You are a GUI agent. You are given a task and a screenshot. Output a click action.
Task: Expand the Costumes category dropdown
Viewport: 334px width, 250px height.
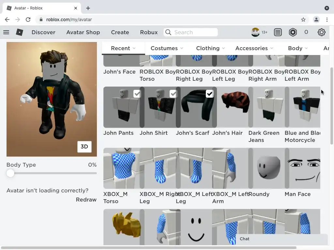[167, 48]
